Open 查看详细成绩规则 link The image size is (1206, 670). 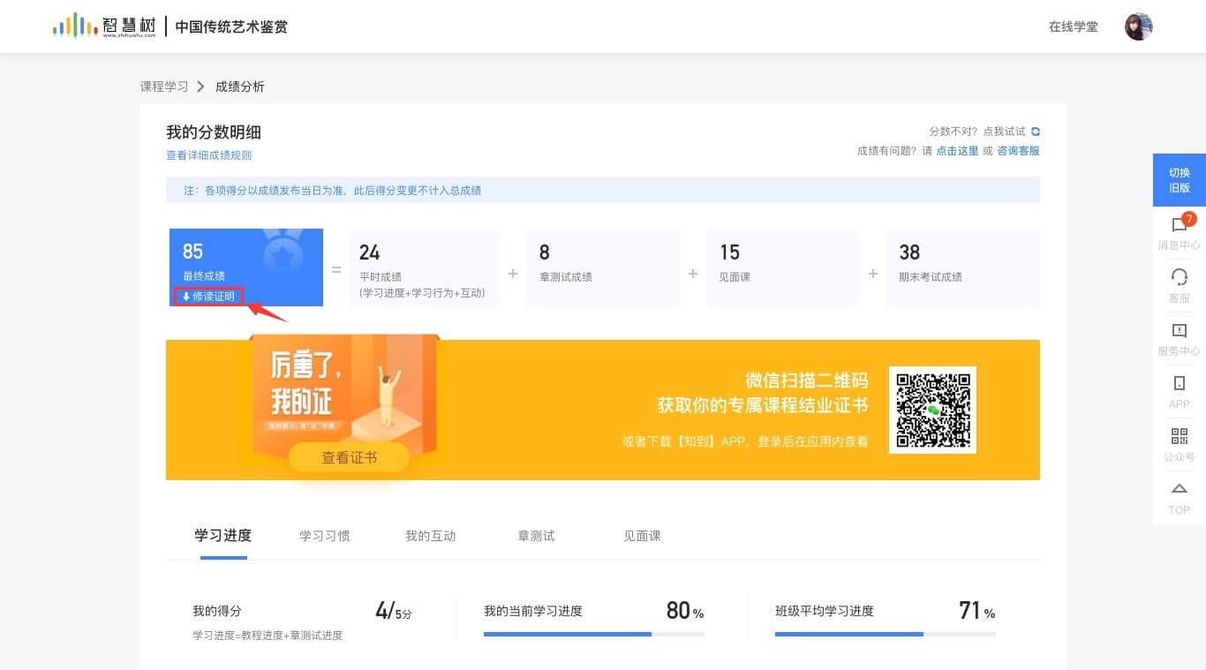[209, 155]
